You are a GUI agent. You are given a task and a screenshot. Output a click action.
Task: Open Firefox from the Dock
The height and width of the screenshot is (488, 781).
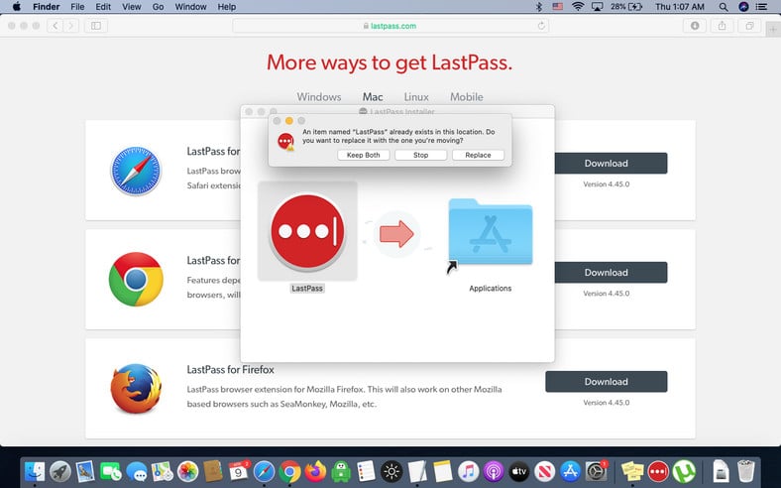[315, 471]
